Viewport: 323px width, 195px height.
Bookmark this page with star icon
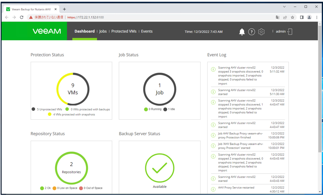tap(293, 17)
